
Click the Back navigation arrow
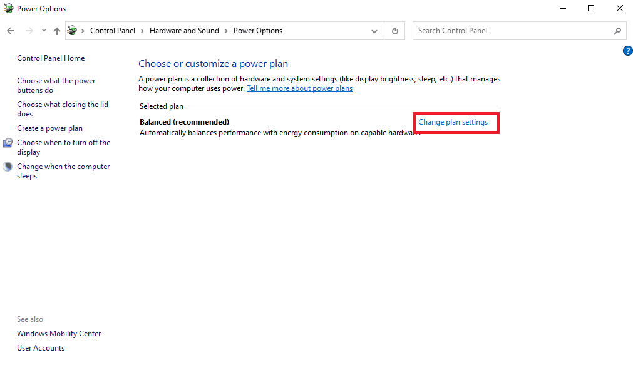click(x=11, y=31)
